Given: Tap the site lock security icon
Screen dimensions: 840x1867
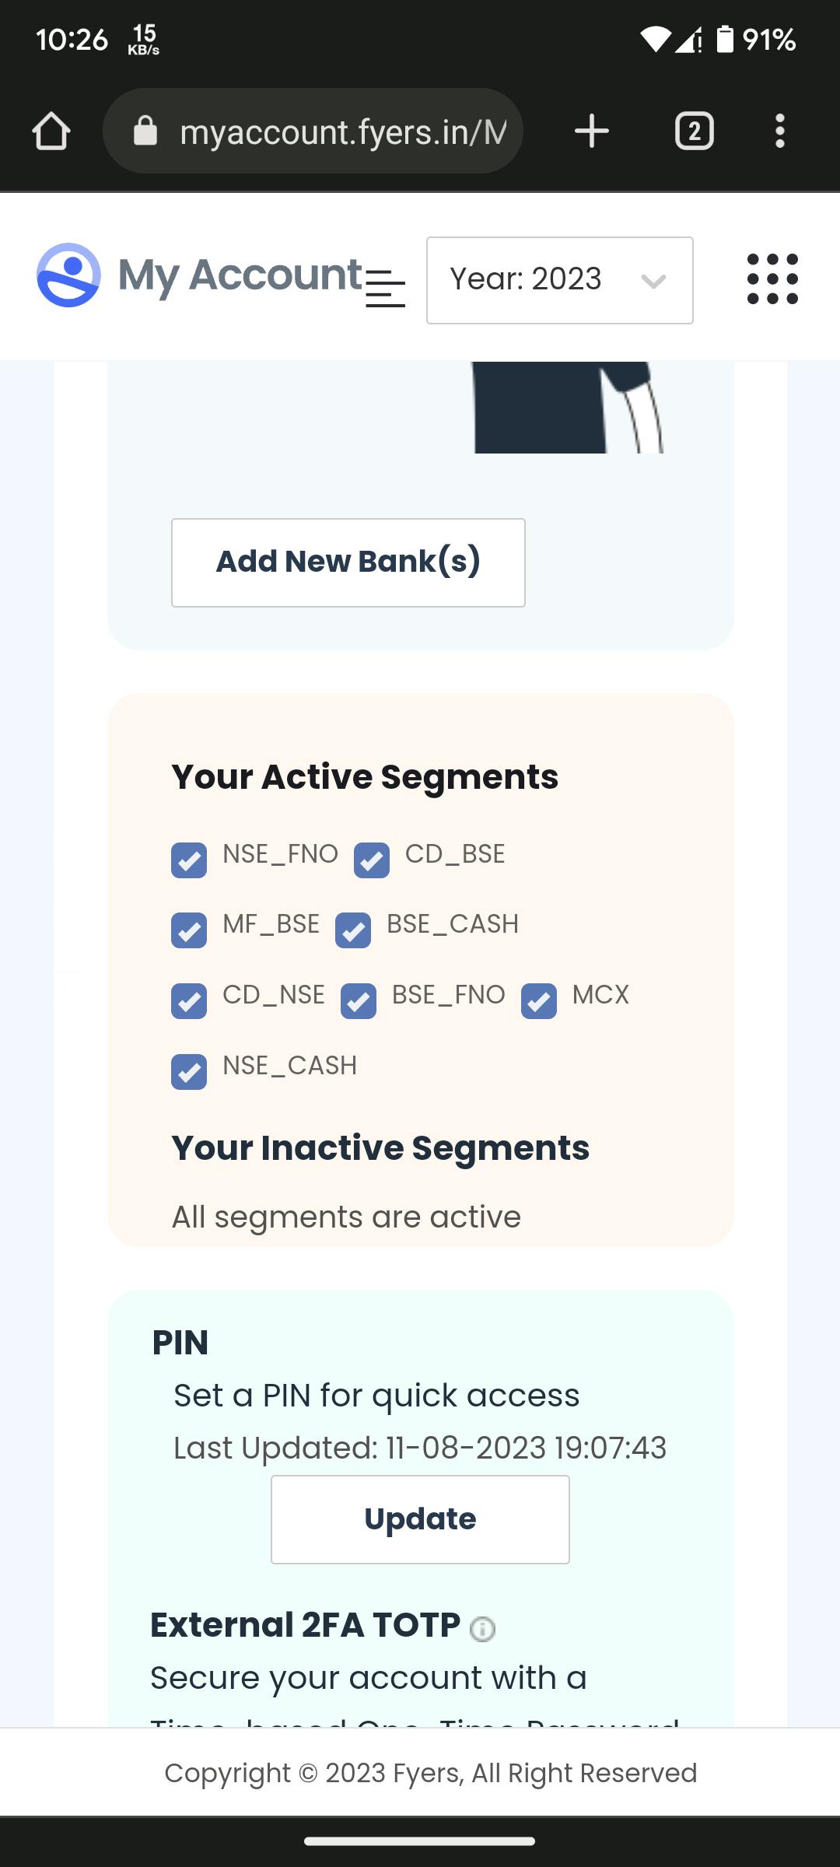Looking at the screenshot, I should pyautogui.click(x=145, y=131).
